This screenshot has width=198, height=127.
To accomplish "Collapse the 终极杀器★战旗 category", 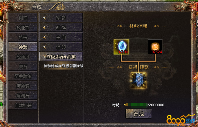I will coord(61,57).
